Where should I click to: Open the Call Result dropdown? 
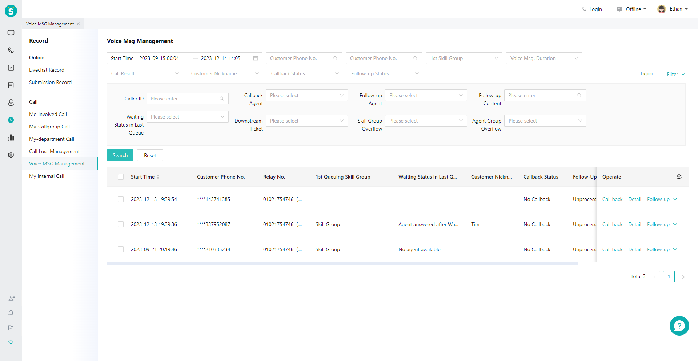[145, 73]
